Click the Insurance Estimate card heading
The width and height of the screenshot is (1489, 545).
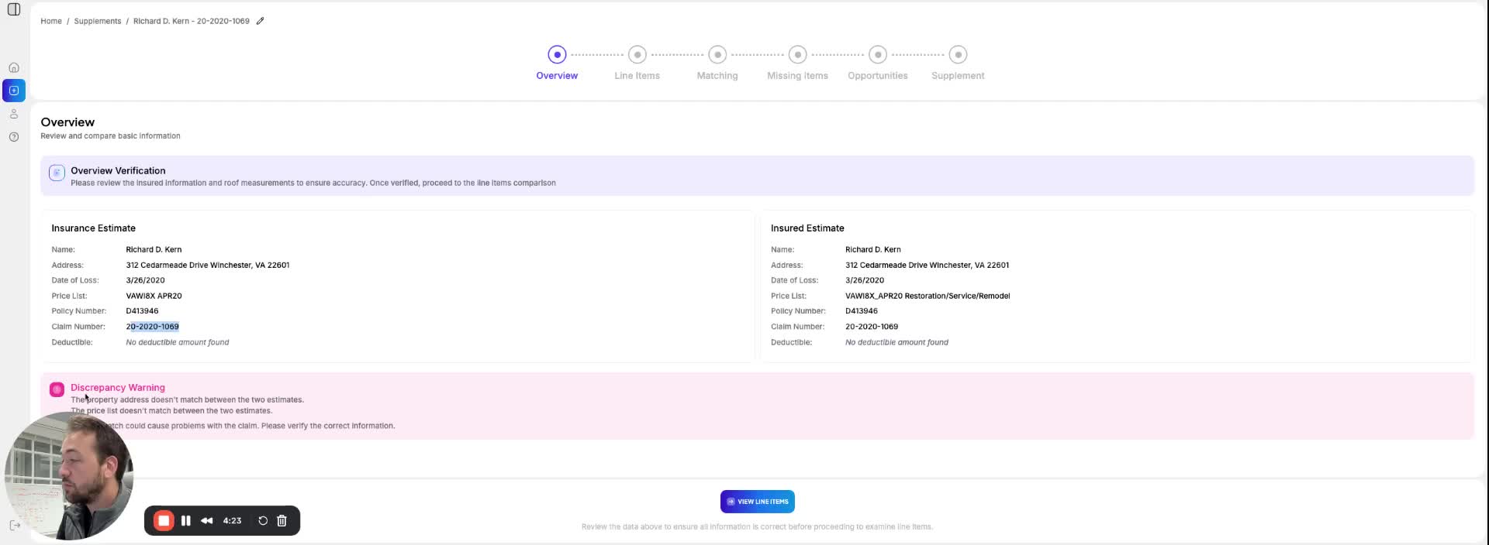pyautogui.click(x=94, y=228)
